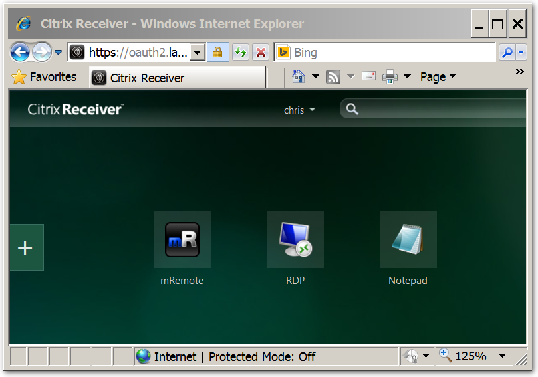This screenshot has width=538, height=377.
Task: Click the plus button to add apps
Action: click(x=25, y=248)
